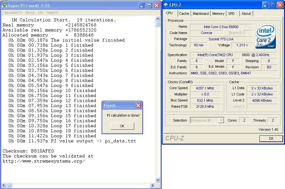Click the vertical scrollbar down arrow
This screenshot has height=189, width=285.
[x=158, y=180]
